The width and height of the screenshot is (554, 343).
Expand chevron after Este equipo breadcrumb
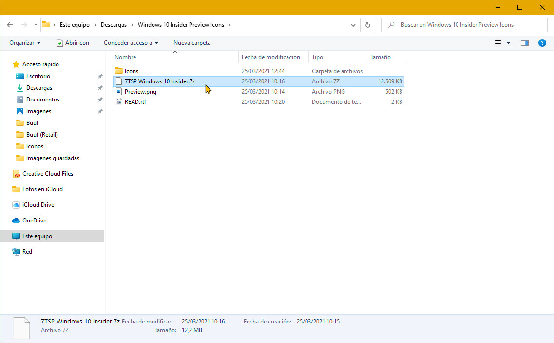click(x=95, y=25)
